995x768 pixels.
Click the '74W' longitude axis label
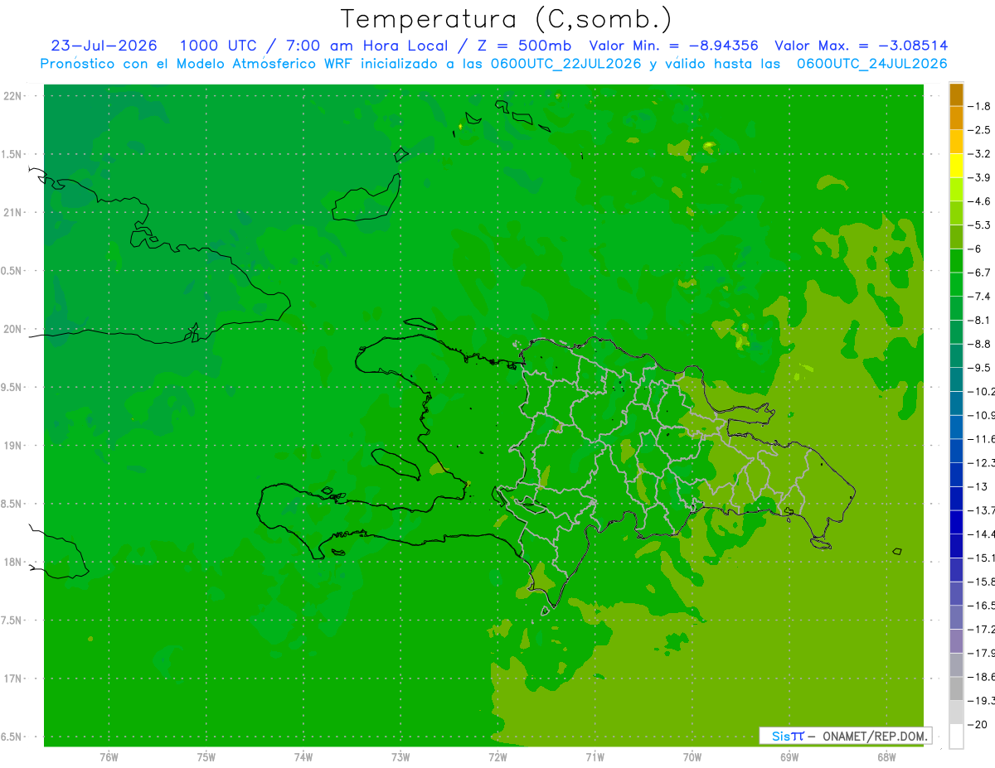tap(303, 756)
